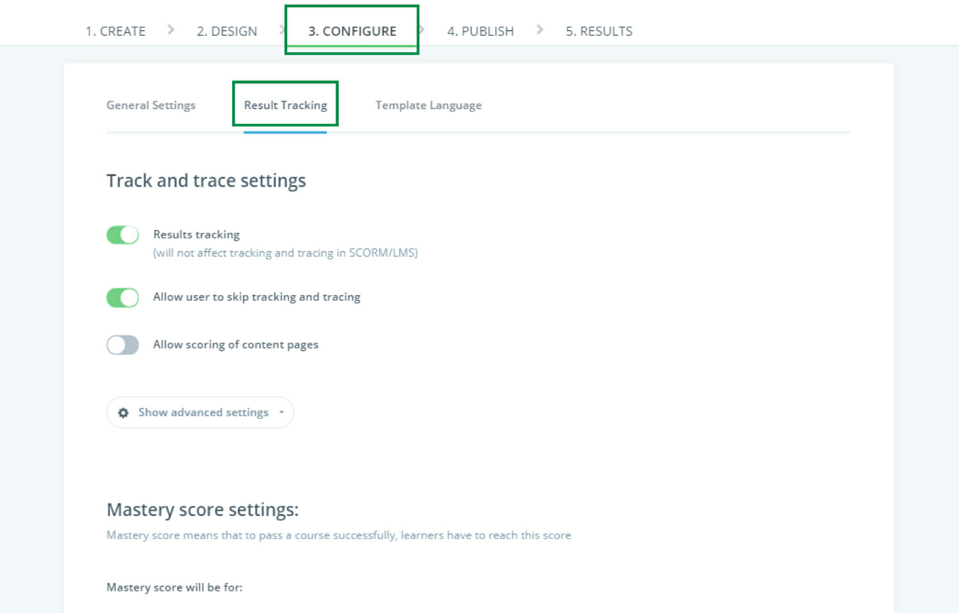Click the SCORM/LMS note text
Screen dimensions: 959x613
tap(285, 253)
